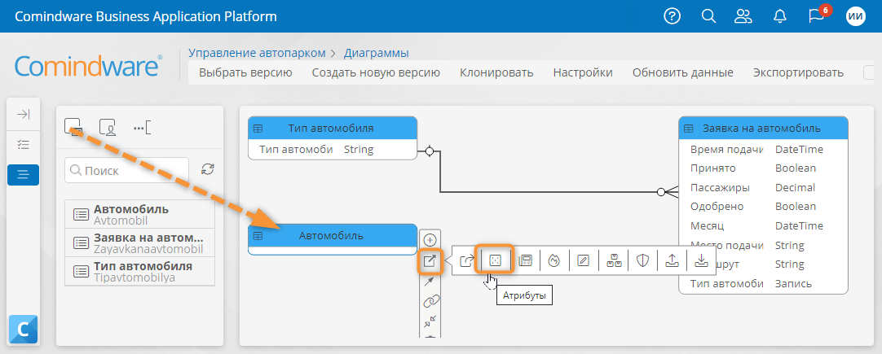Open the forms icon in popup toolbar

tap(526, 260)
